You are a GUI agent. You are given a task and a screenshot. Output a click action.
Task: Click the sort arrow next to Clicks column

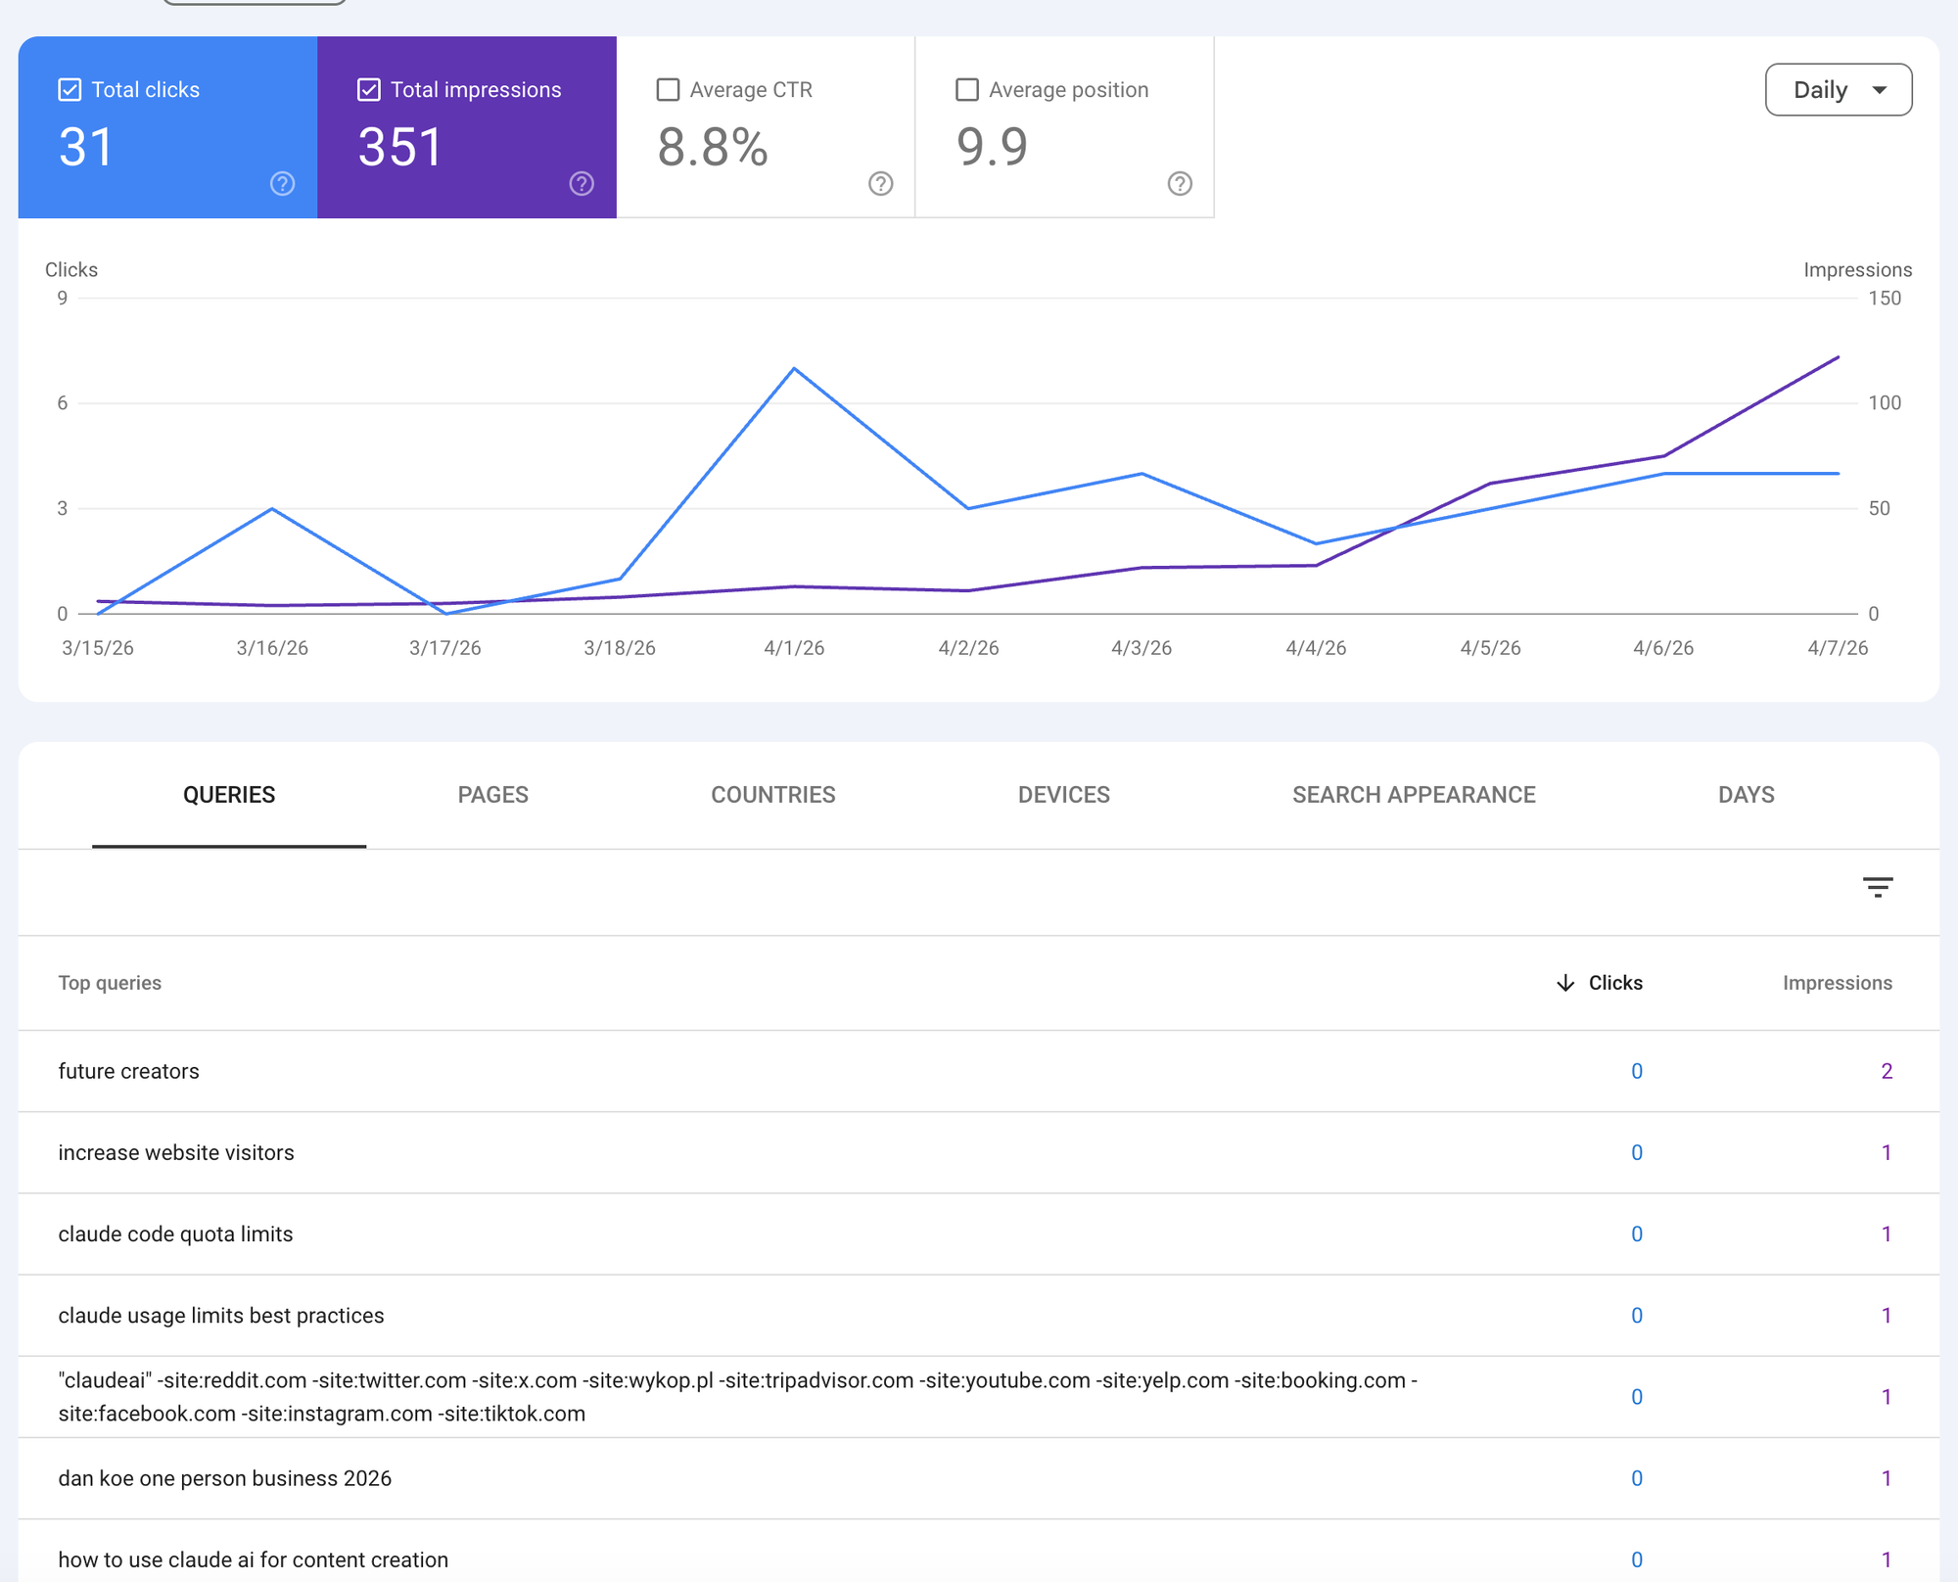pyautogui.click(x=1565, y=983)
